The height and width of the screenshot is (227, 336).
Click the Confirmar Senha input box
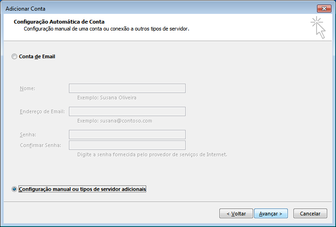tap(127, 145)
